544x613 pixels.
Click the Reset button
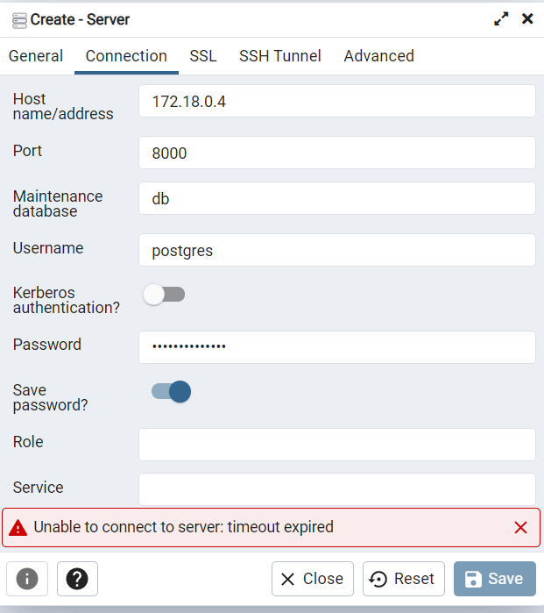(403, 579)
